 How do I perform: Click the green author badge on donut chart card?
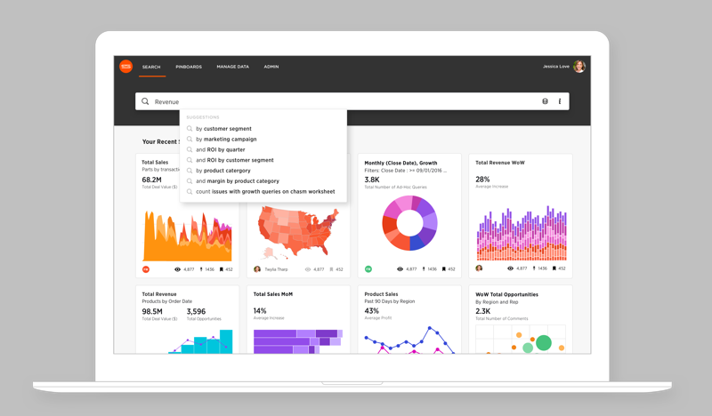[368, 269]
